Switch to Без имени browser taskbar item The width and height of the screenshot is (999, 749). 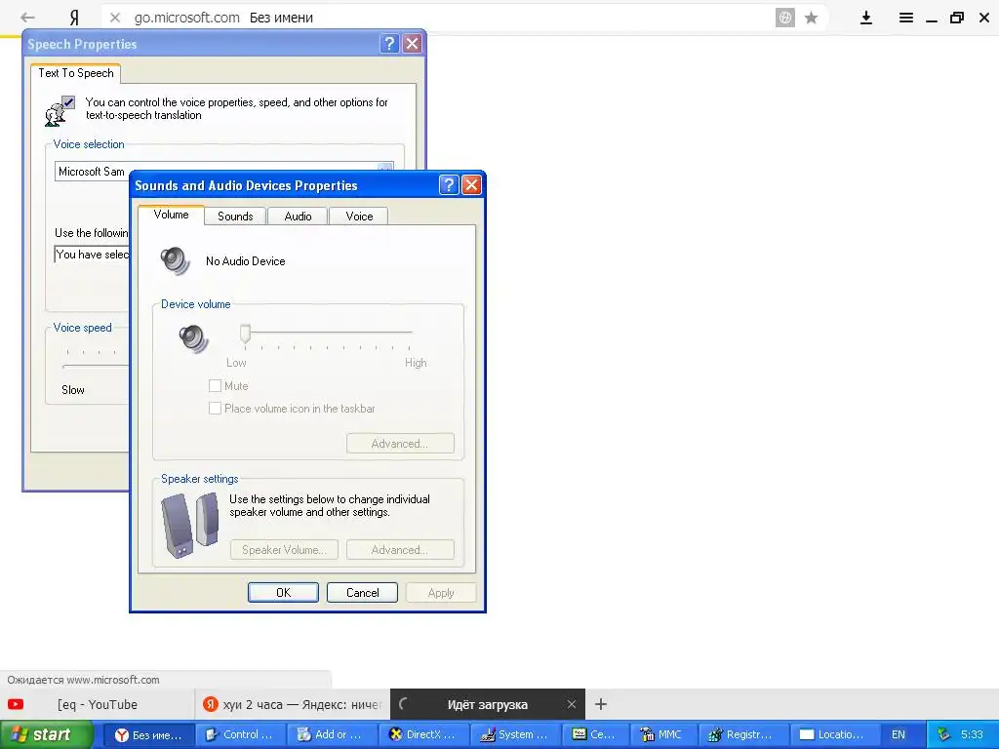tap(148, 734)
